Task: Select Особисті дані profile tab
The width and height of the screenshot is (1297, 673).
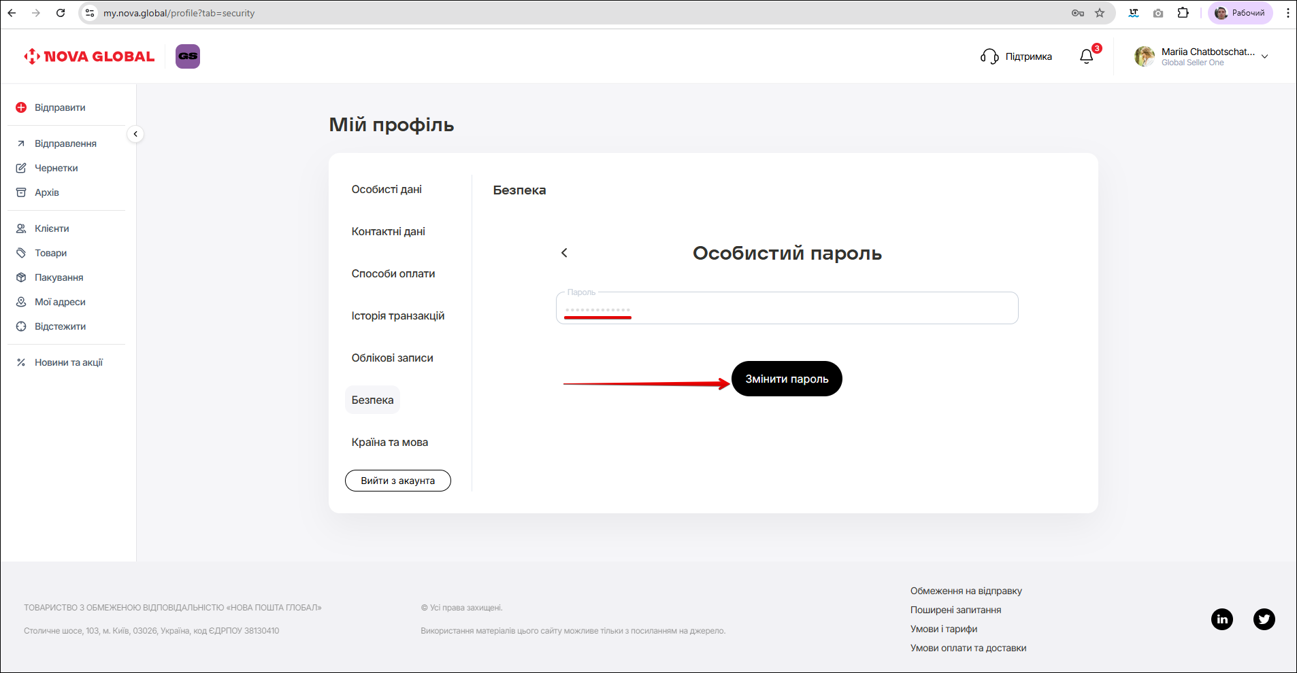Action: coord(387,190)
